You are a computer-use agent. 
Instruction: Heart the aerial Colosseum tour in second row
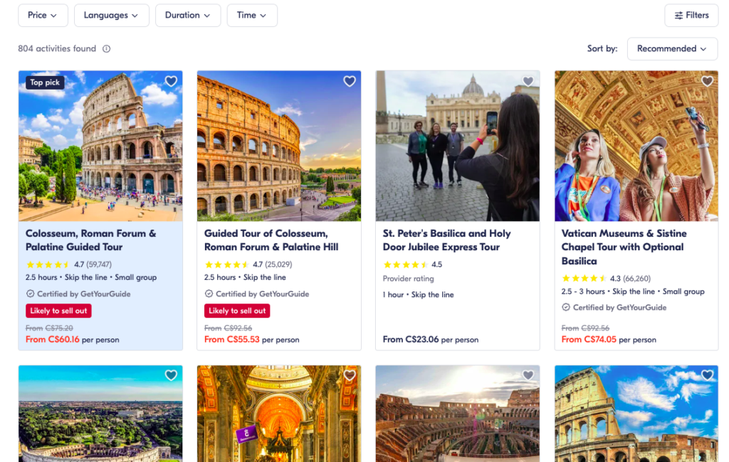tap(171, 375)
